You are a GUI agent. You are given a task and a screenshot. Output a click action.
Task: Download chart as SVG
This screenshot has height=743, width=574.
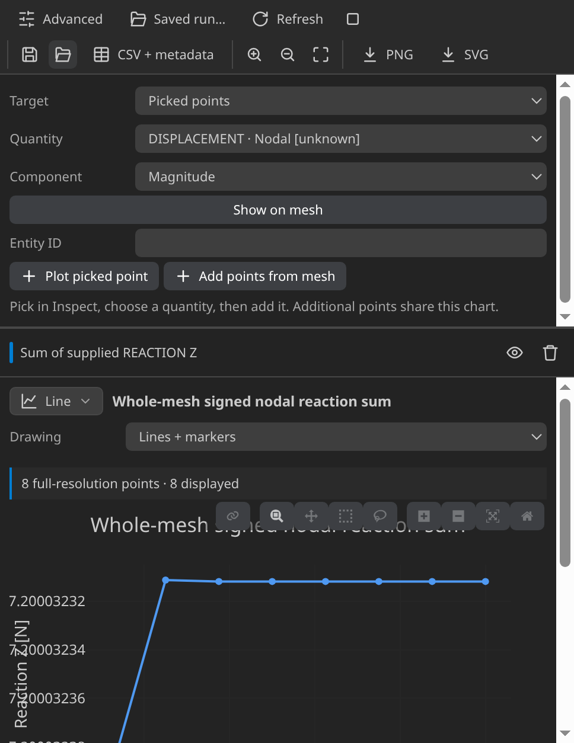pos(465,55)
